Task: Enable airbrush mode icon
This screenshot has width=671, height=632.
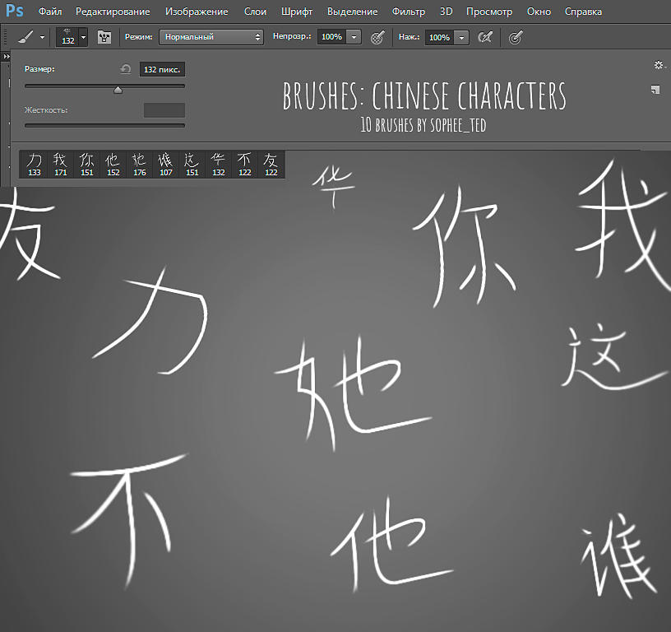Action: click(x=485, y=37)
